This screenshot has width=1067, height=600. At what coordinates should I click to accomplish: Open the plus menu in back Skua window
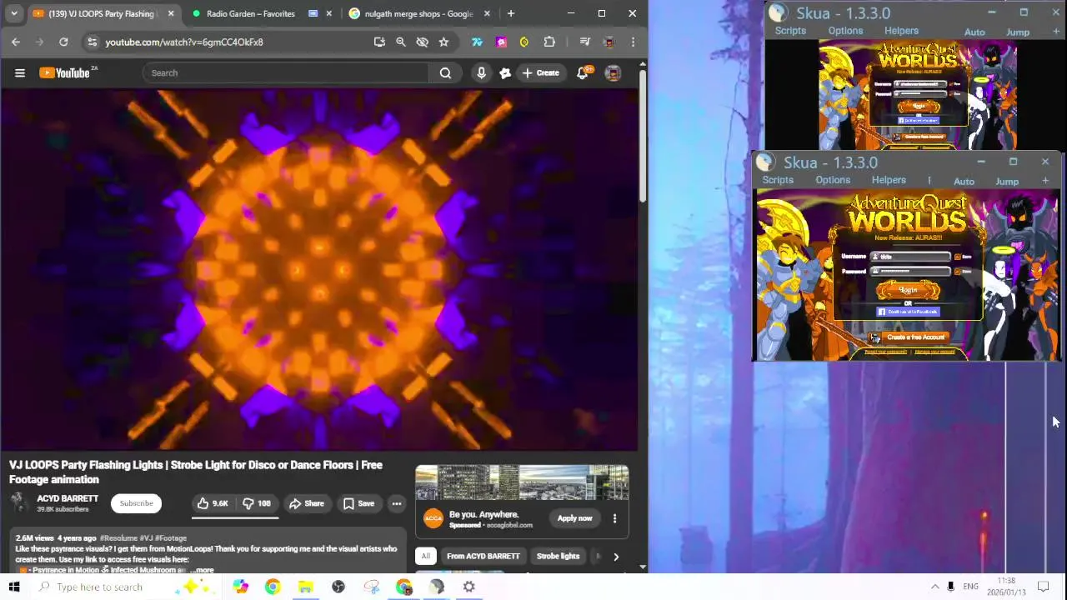[x=1056, y=32]
